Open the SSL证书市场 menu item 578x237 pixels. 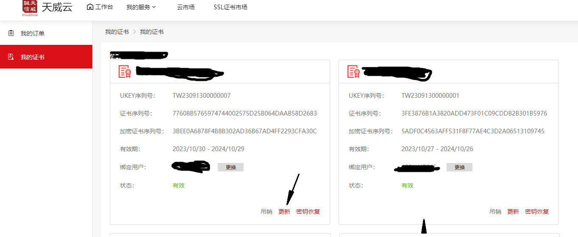pyautogui.click(x=231, y=7)
